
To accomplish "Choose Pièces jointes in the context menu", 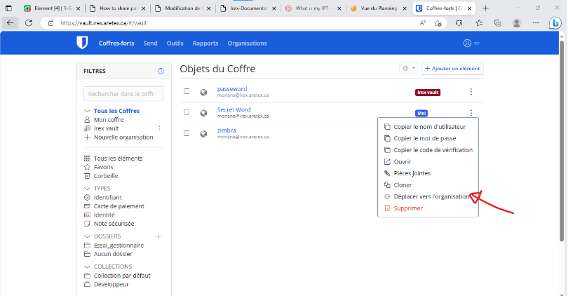I will point(428,173).
